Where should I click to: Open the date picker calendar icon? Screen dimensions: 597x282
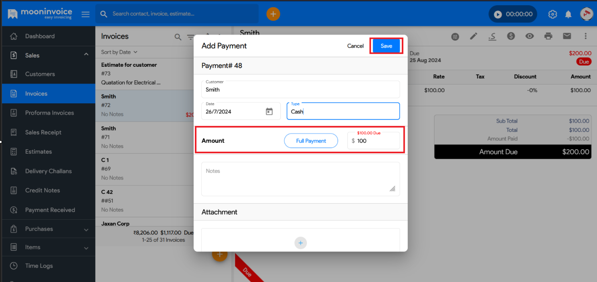click(x=269, y=111)
